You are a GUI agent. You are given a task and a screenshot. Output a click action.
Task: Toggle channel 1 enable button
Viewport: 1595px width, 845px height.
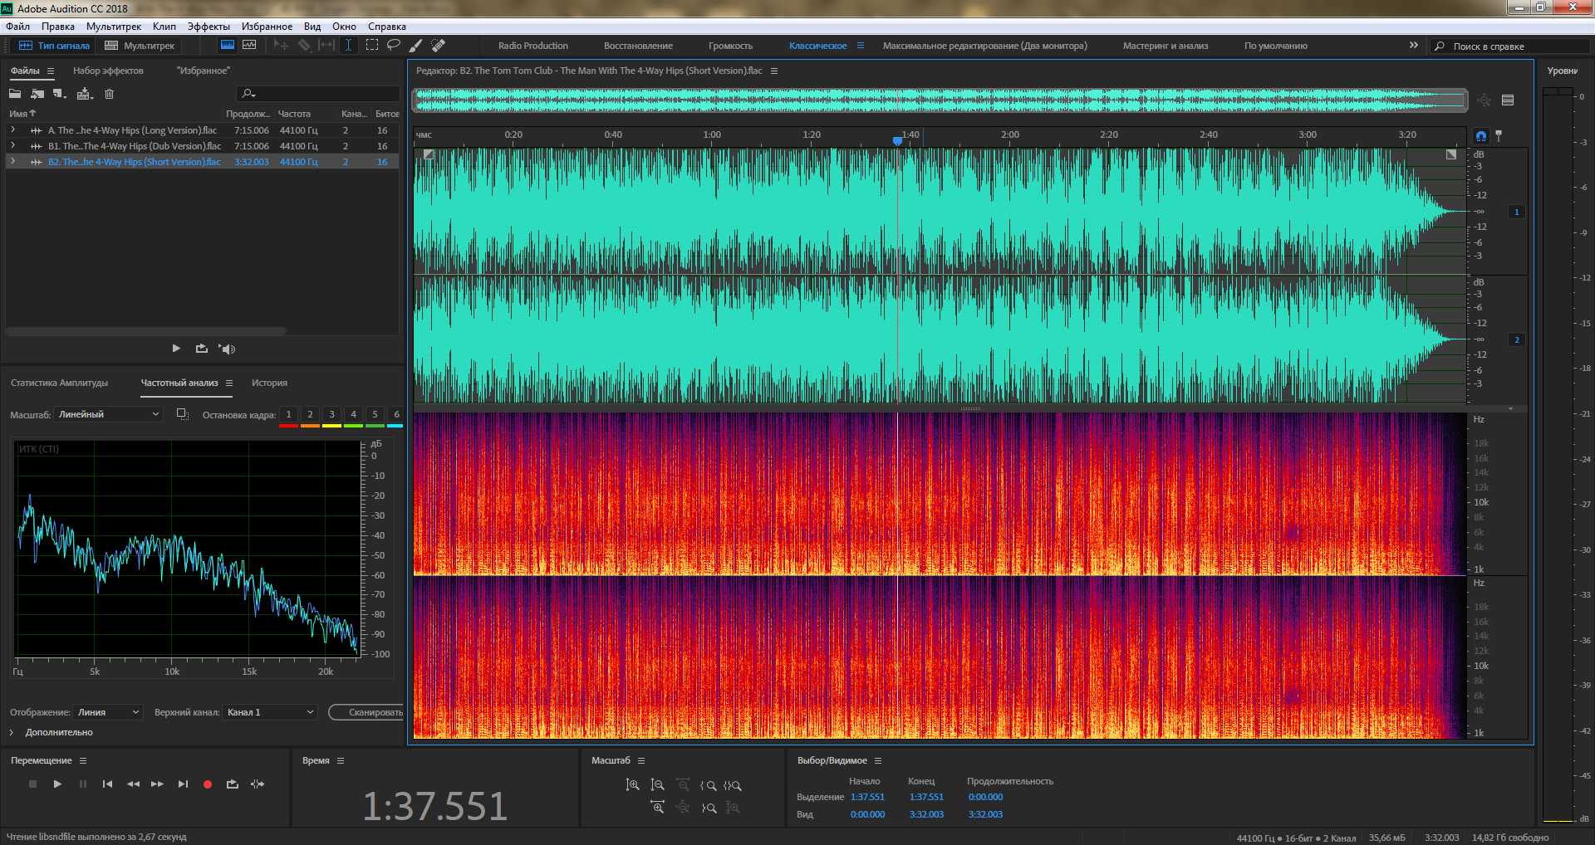(x=1517, y=212)
